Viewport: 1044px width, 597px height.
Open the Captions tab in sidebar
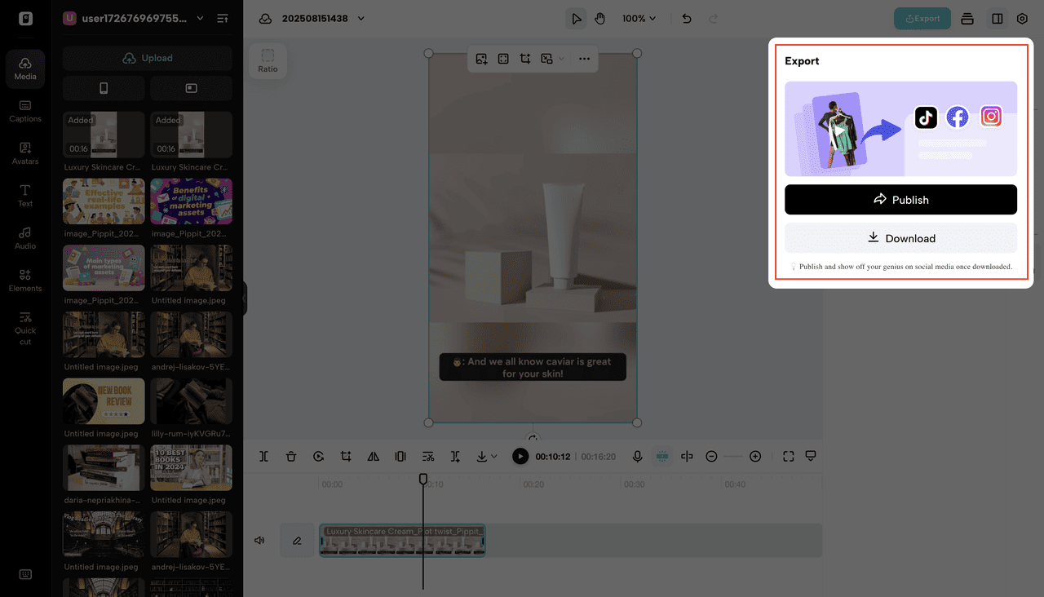coord(25,111)
